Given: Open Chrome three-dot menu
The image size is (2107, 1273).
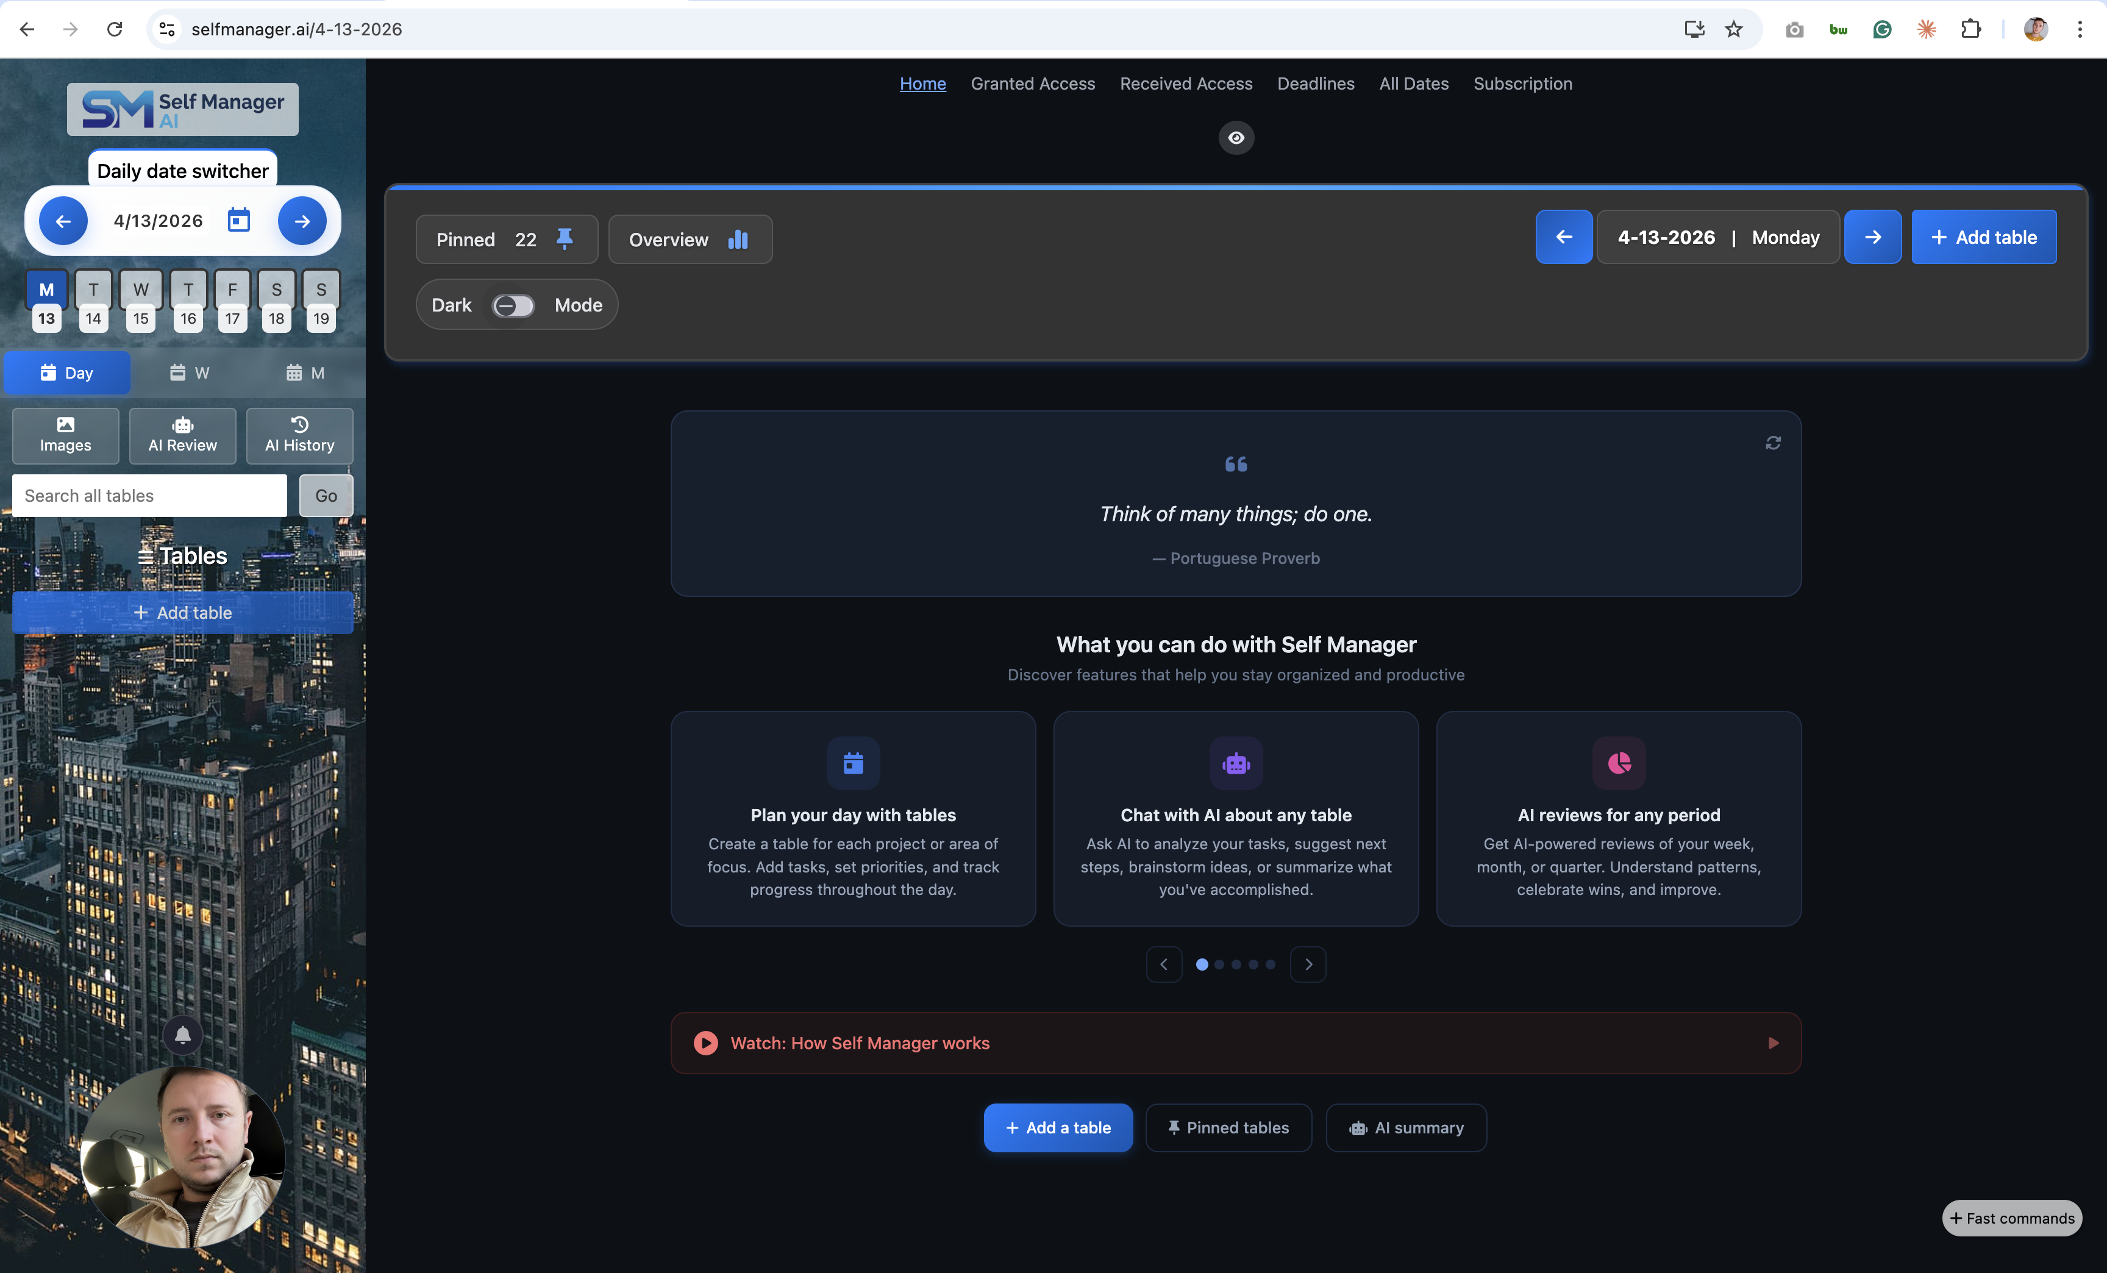Looking at the screenshot, I should click(x=2080, y=29).
